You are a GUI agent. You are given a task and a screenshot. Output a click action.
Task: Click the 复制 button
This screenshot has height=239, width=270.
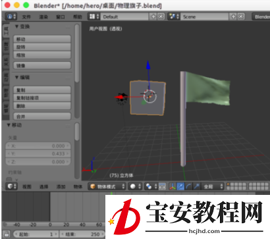(x=42, y=90)
